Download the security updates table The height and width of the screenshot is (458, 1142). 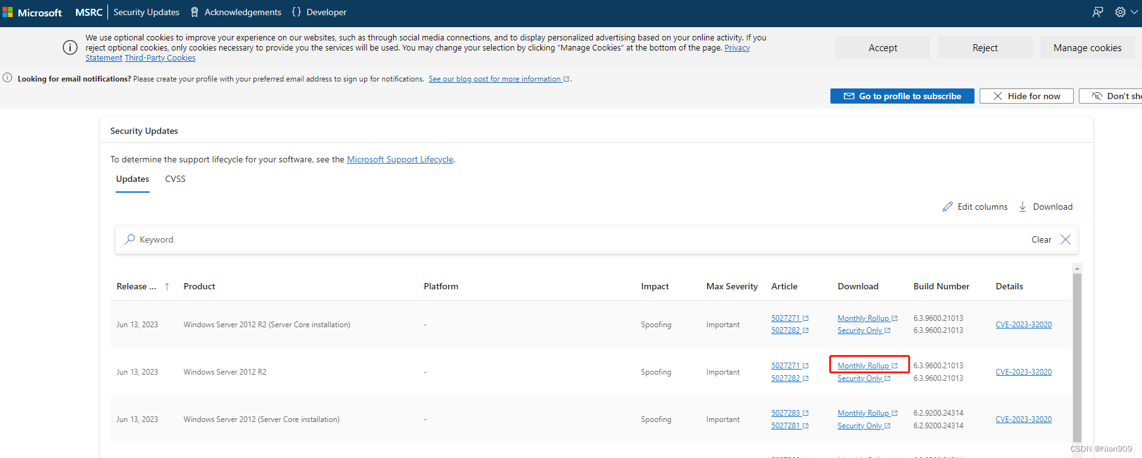point(1045,207)
